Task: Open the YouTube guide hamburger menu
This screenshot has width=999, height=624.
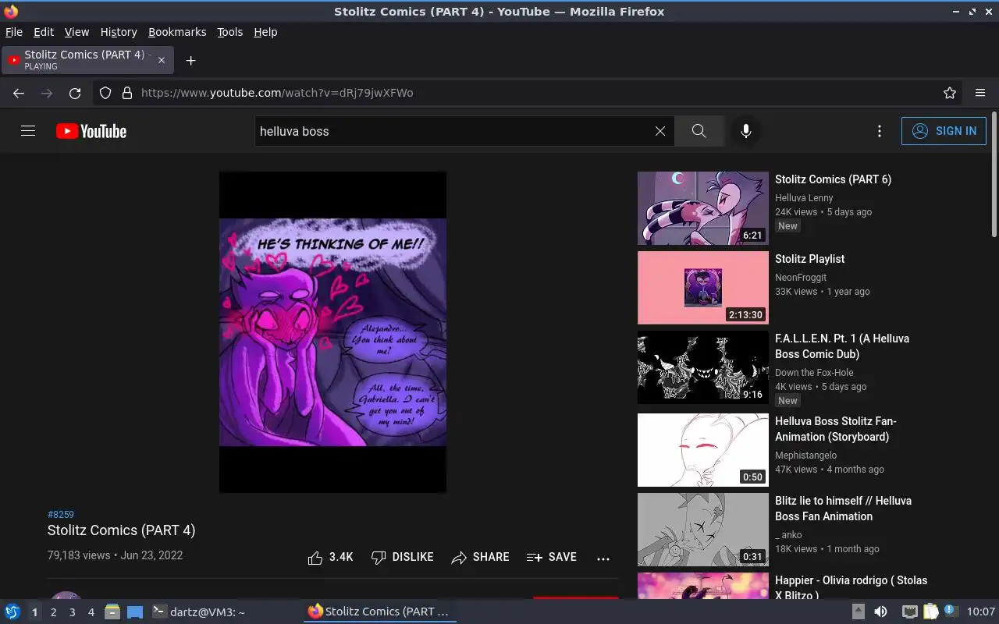Action: point(28,131)
